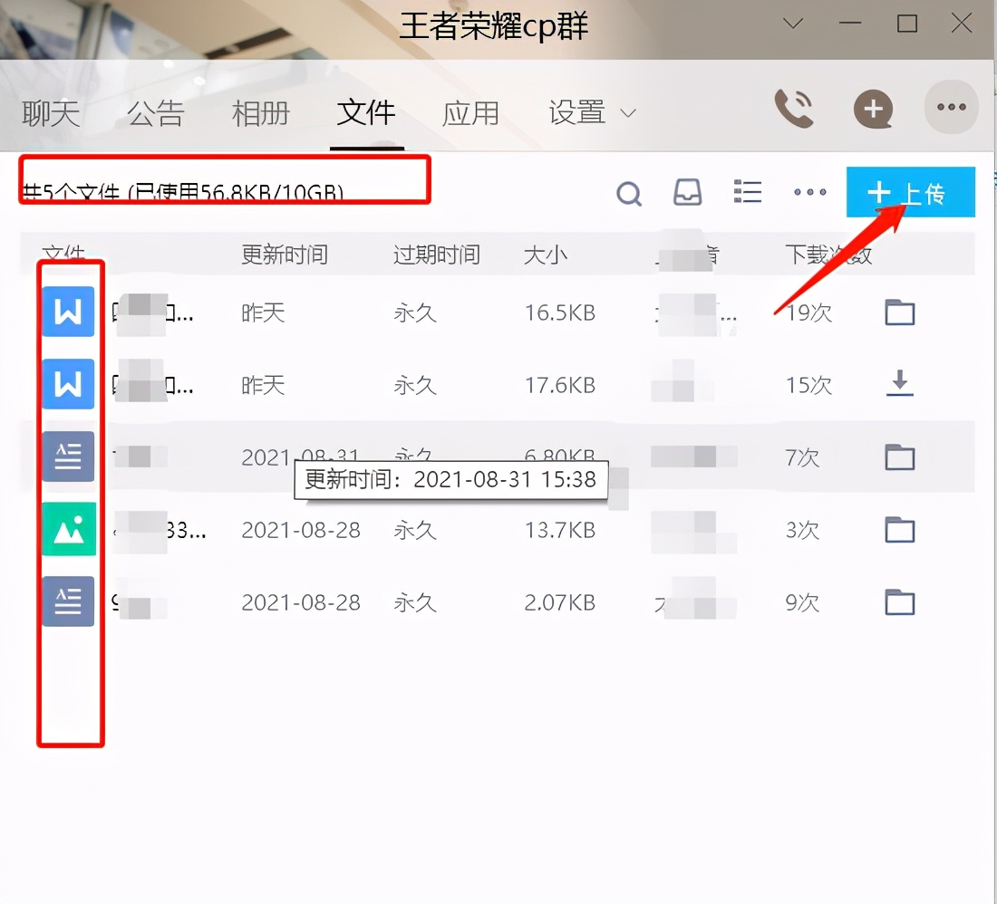This screenshot has height=904, width=997.
Task: Click the received files inbox icon
Action: pyautogui.click(x=688, y=193)
